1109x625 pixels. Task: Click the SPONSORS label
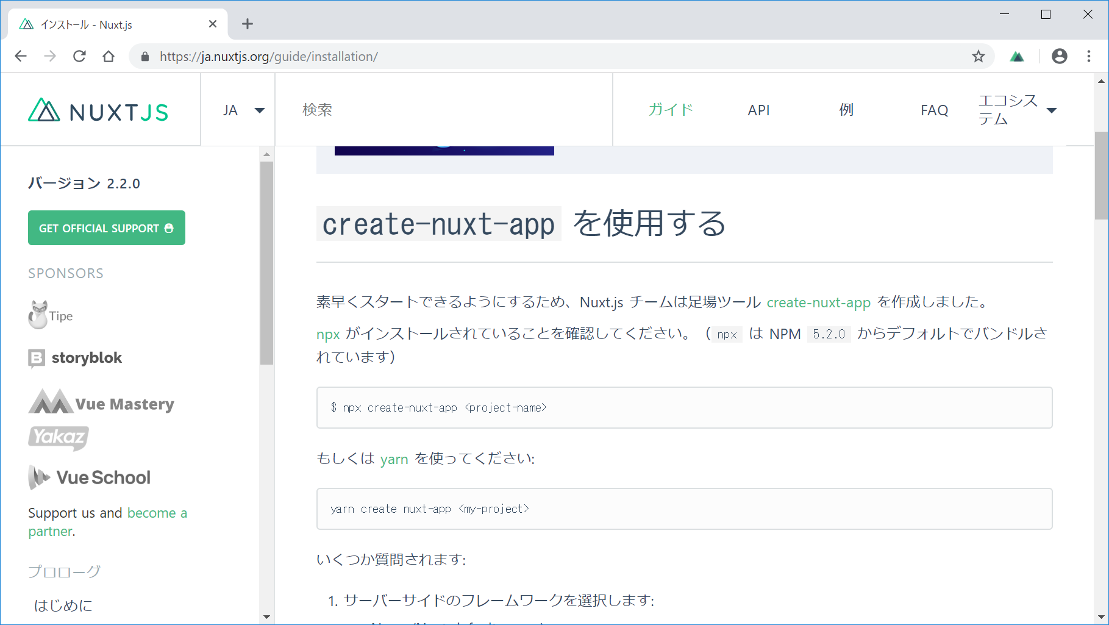pyautogui.click(x=66, y=273)
